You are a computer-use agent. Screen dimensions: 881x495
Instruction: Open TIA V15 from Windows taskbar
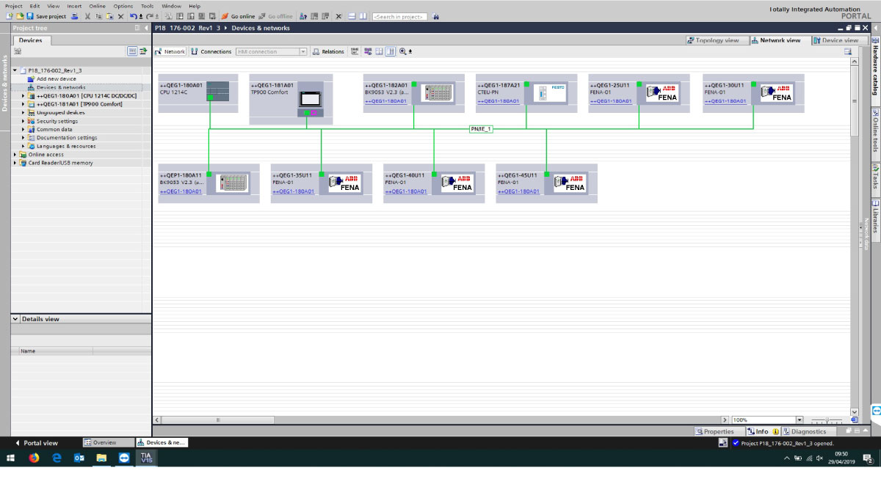[x=147, y=458]
